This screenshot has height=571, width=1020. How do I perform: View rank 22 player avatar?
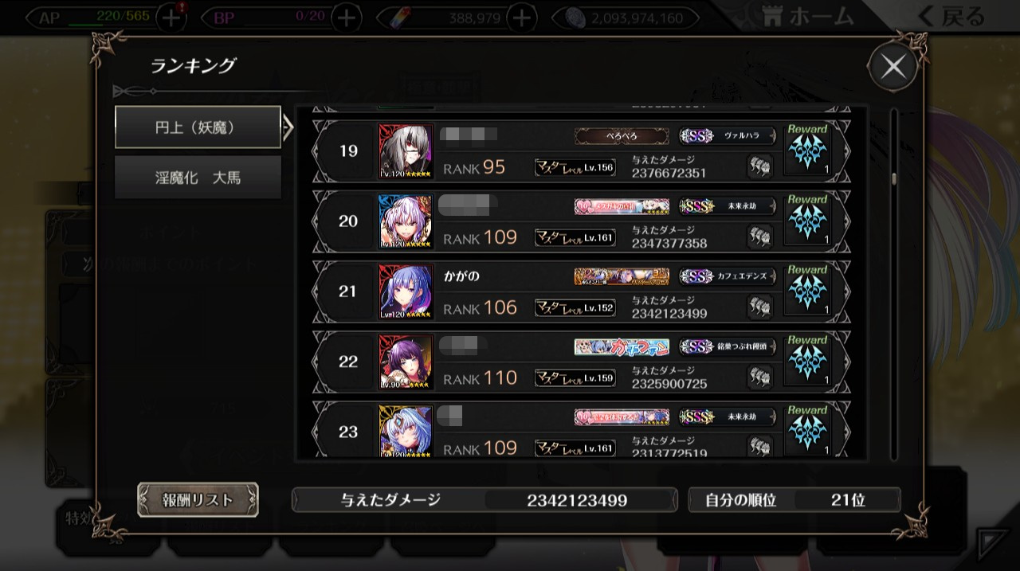406,362
